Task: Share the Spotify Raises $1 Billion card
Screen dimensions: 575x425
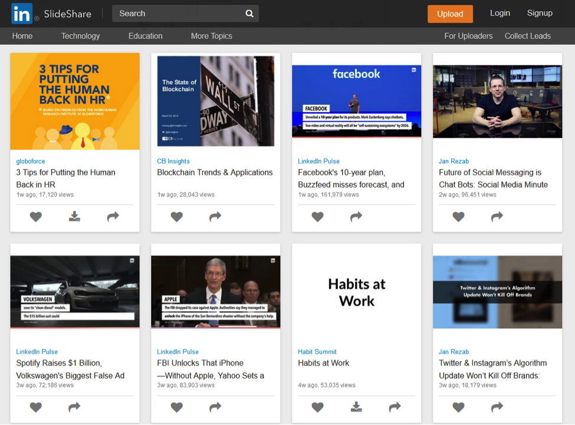Action: click(x=74, y=407)
